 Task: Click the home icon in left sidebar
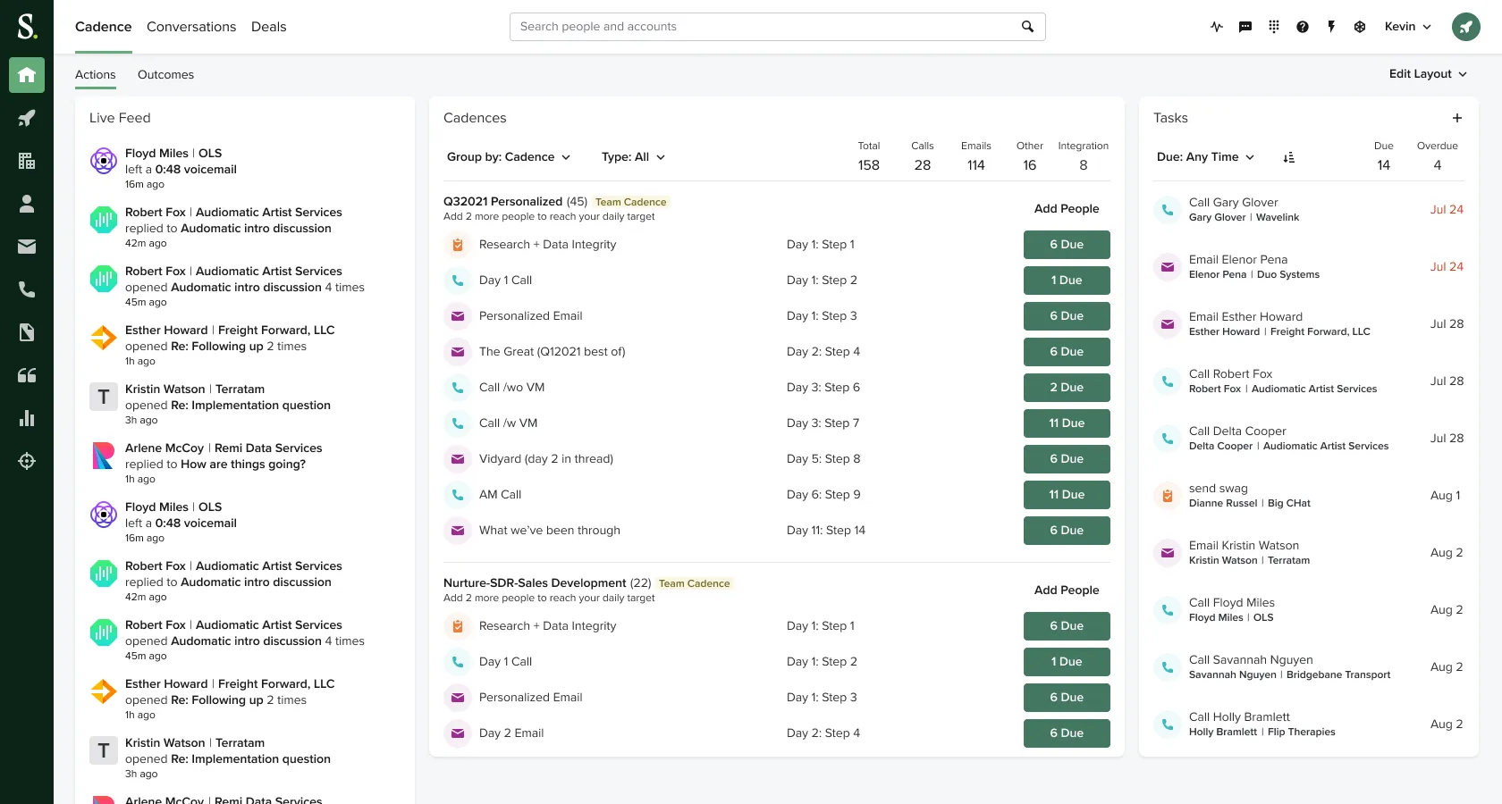tap(27, 75)
